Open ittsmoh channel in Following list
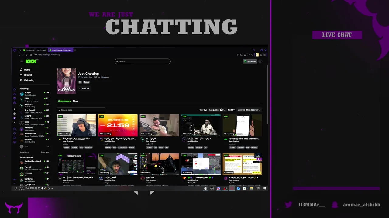 tap(34, 140)
